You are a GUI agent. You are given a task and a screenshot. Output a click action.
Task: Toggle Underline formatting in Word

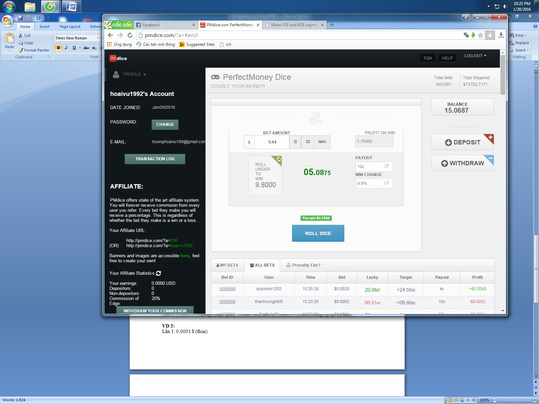pyautogui.click(x=74, y=48)
